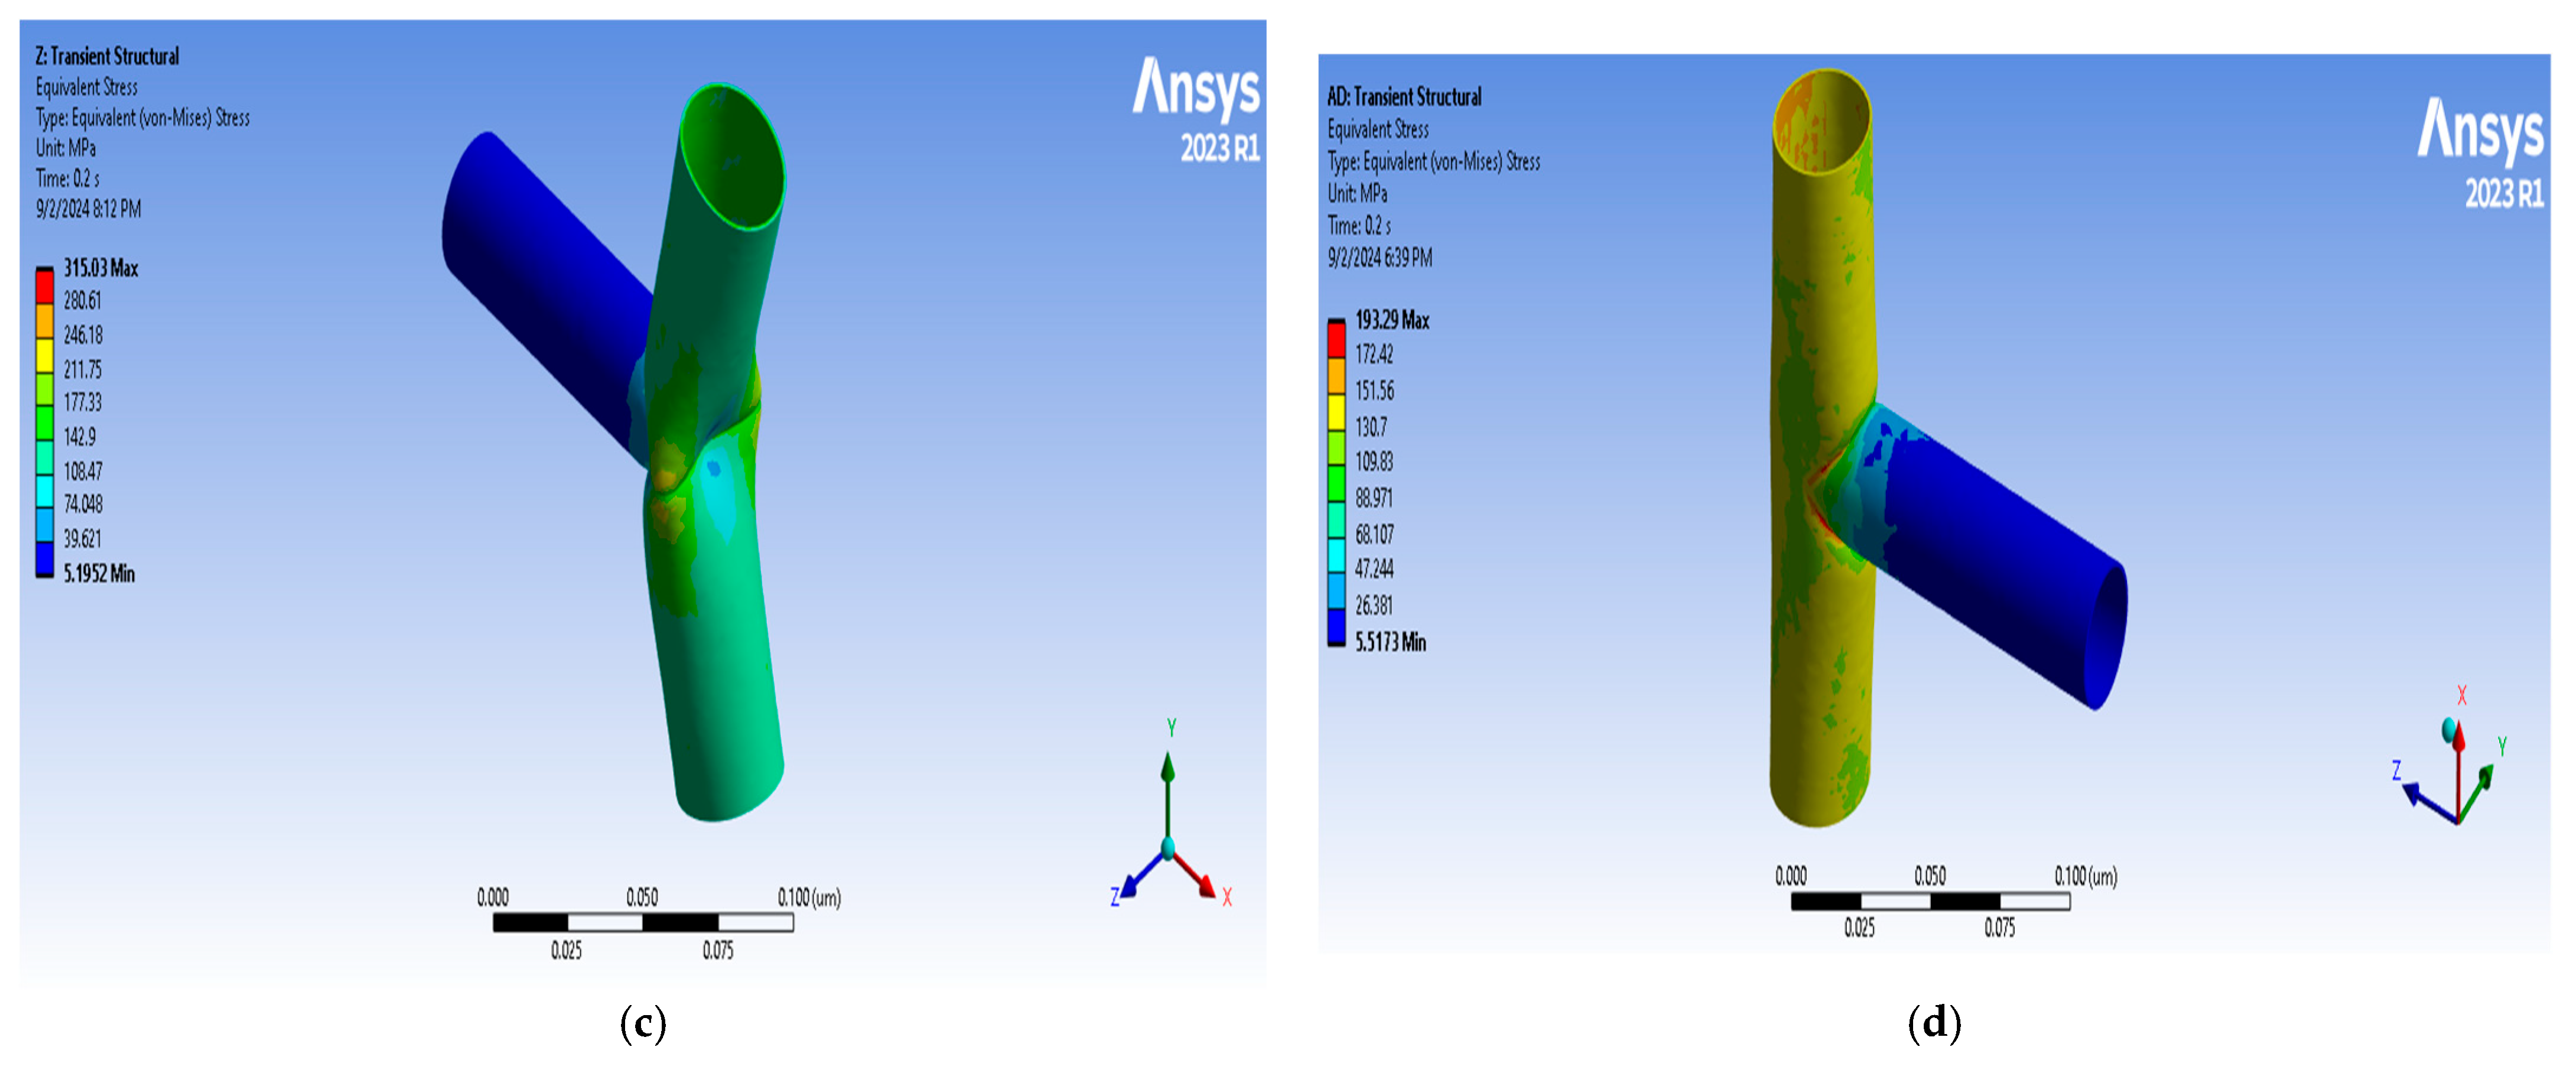Click the red swatch in left legend

[x=44, y=287]
